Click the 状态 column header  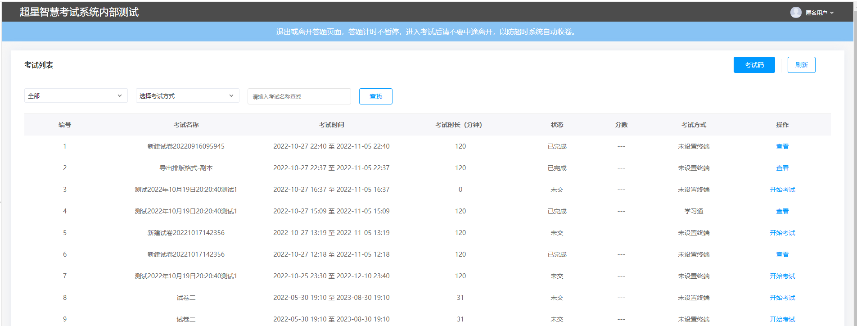tap(557, 125)
